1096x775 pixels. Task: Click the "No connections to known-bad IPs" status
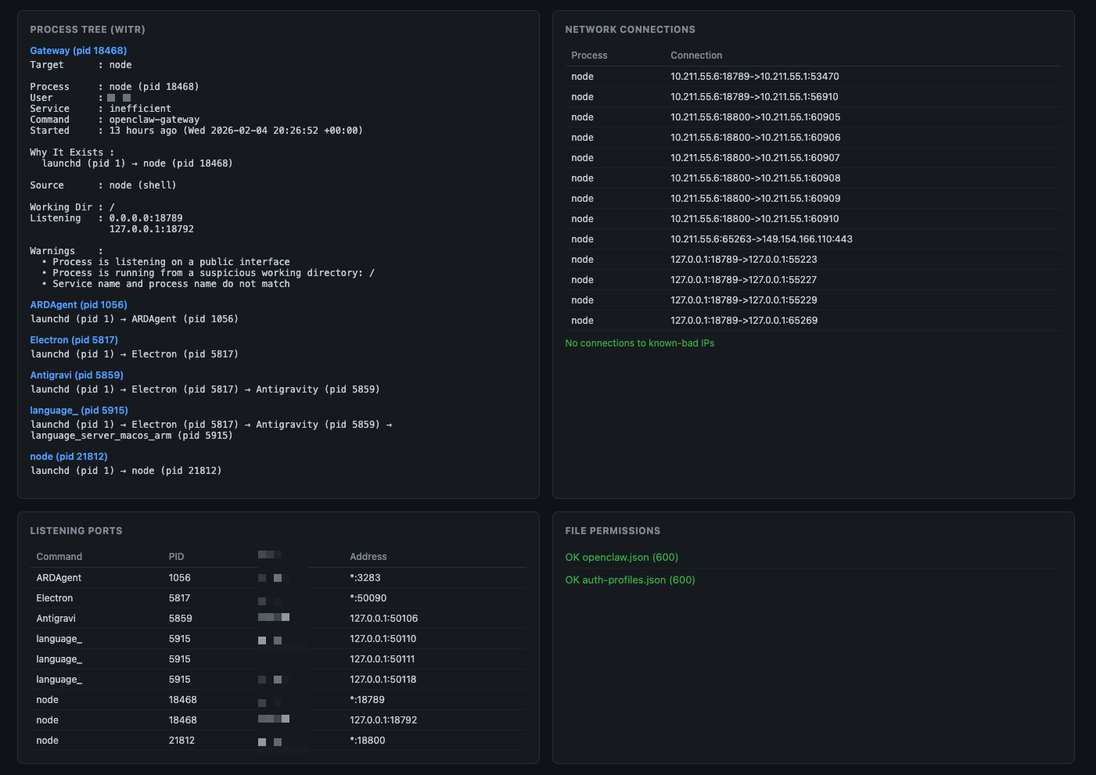click(x=639, y=343)
